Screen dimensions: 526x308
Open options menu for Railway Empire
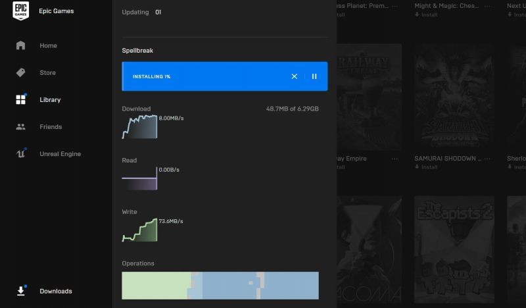point(394,159)
